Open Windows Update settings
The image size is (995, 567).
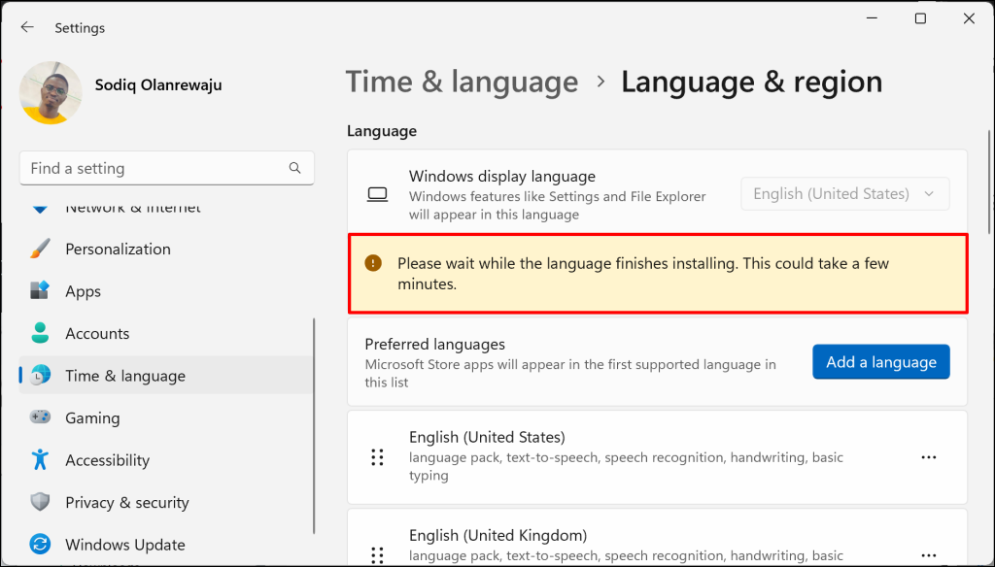166,545
